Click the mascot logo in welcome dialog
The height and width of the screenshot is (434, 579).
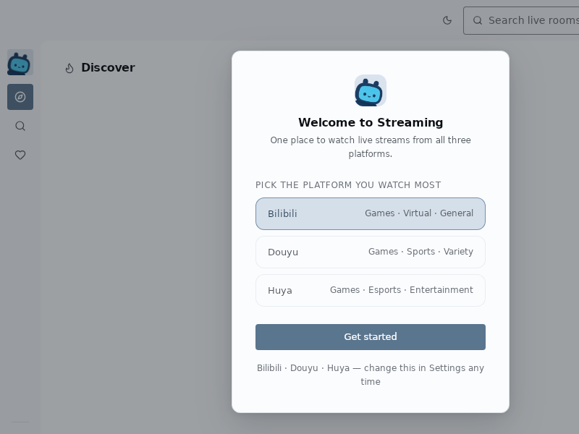point(371,90)
